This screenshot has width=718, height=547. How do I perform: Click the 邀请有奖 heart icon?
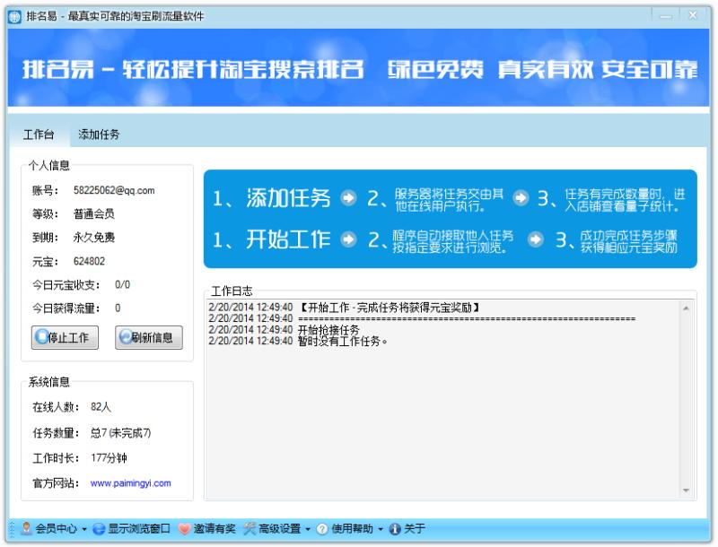click(184, 529)
